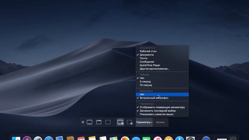Toggle Запомнить последний выбор
This screenshot has width=249, height=140.
[x=162, y=111]
